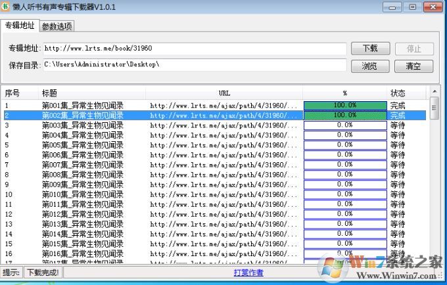
Task: Click the URL column header
Action: click(x=224, y=93)
